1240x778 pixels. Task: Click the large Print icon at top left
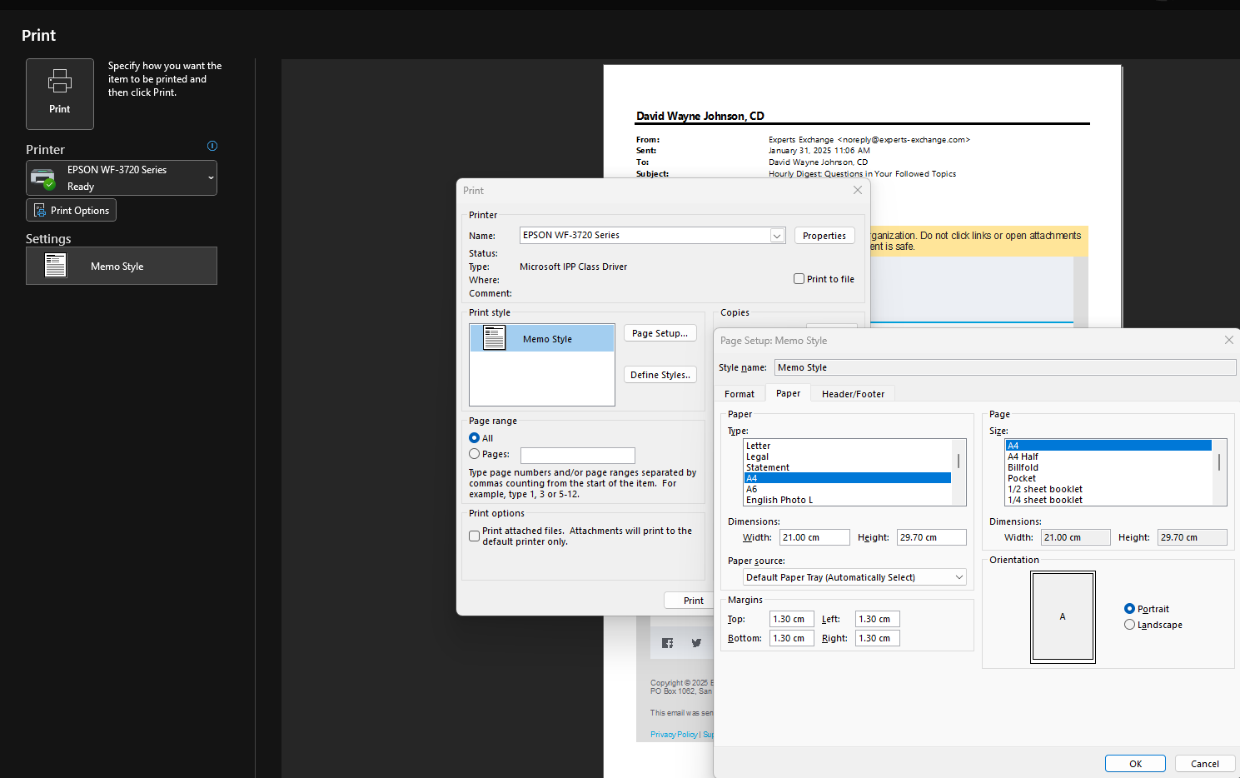coord(59,92)
